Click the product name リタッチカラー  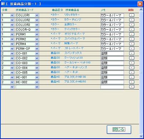72,15
